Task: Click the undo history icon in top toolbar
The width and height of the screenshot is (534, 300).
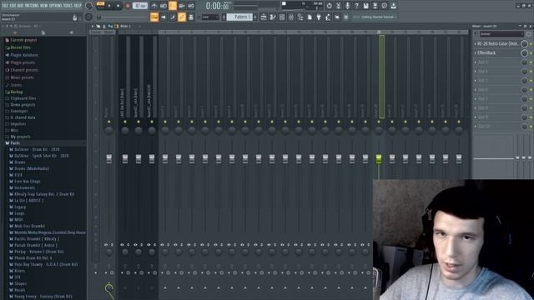Action: (329, 6)
